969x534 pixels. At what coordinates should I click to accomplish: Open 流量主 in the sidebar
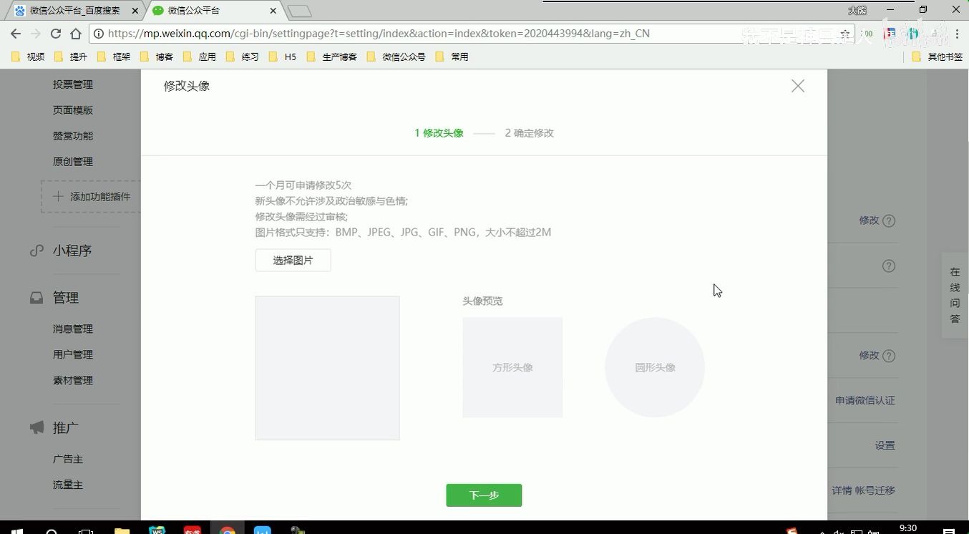[x=68, y=485]
